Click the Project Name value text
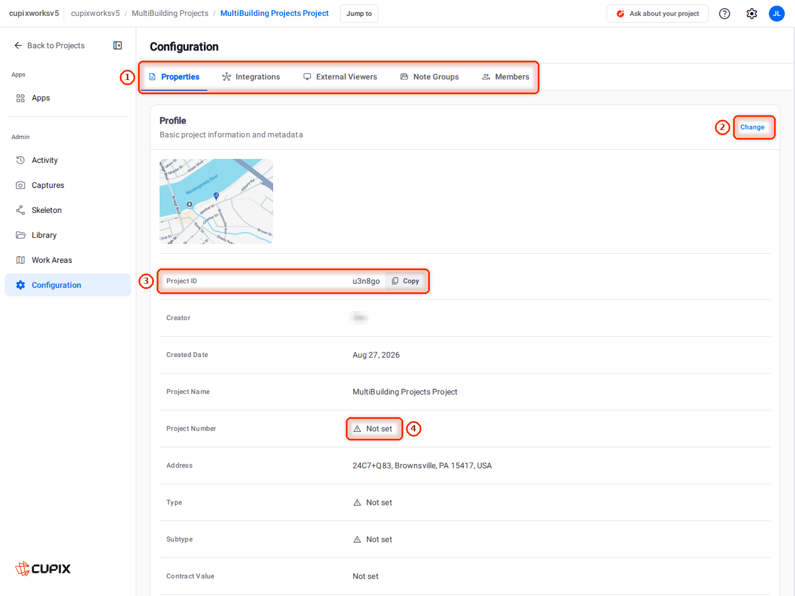Viewport: 795px width, 596px height. (405, 392)
